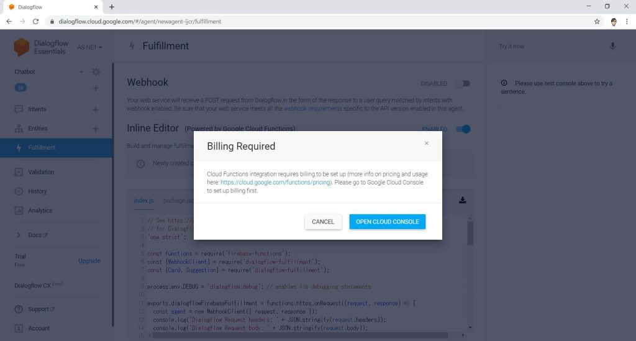Viewport: 636px width, 341px height.
Task: Reload the page in browser
Action: pos(35,22)
